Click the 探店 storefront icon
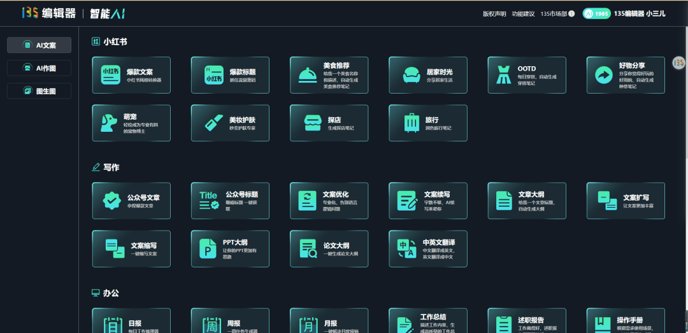The image size is (688, 333). coord(313,123)
